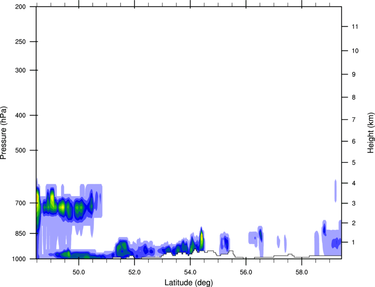
Task: Click the 8 km height label
Action: click(x=354, y=97)
